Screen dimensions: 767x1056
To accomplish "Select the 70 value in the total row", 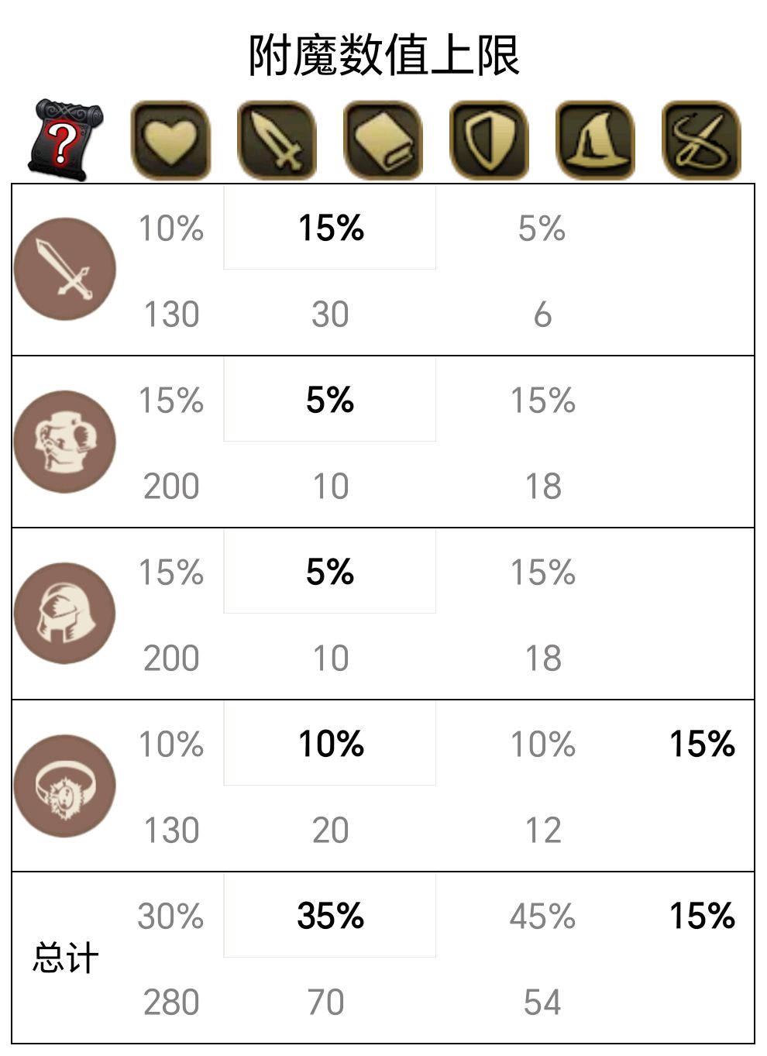I will 326,1002.
